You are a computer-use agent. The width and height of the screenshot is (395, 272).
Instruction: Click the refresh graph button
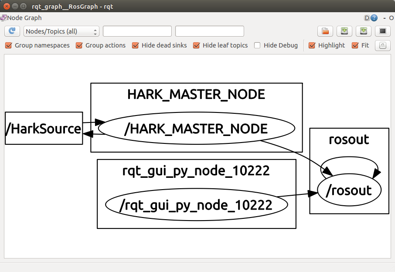pos(12,31)
